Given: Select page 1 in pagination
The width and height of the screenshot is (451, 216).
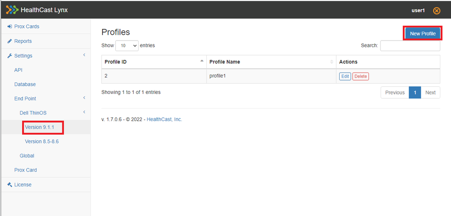Looking at the screenshot, I should coord(415,93).
